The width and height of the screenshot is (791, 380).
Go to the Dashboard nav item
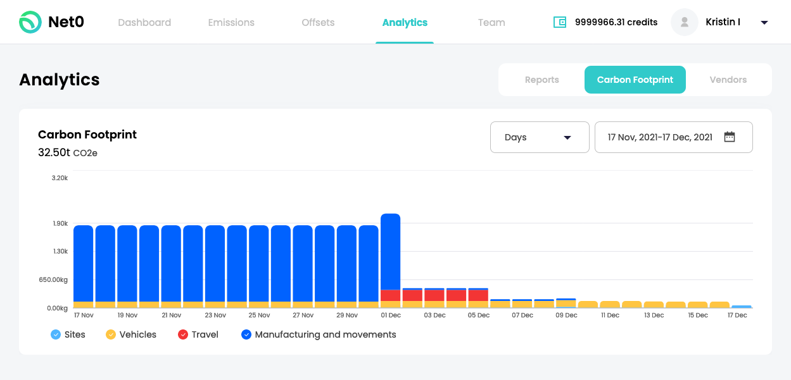(x=144, y=22)
